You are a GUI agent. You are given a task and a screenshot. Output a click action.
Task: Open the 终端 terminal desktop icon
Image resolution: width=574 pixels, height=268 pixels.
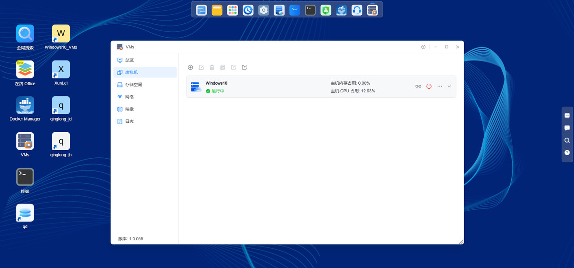tap(25, 181)
